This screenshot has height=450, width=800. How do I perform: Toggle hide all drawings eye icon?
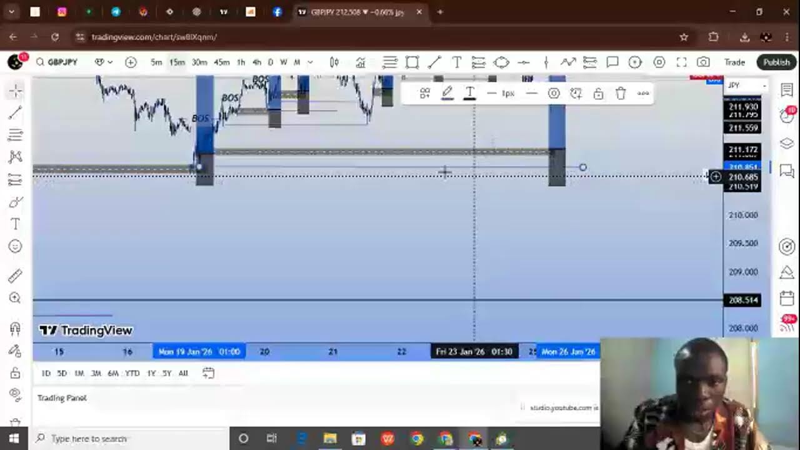click(16, 394)
